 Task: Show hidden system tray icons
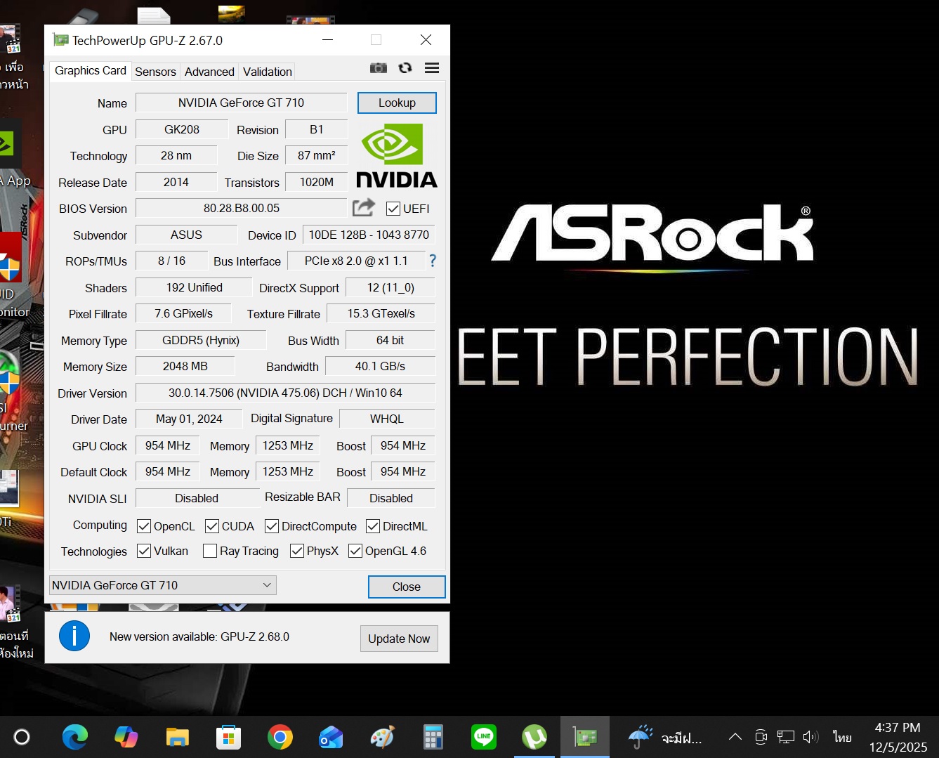pos(735,737)
